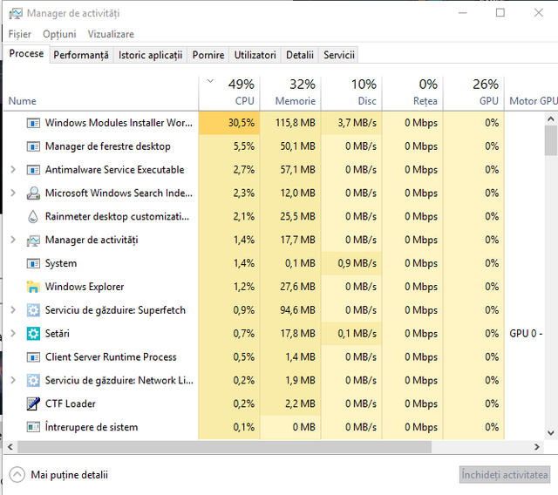
Task: Click the 50,1 MB memory cell
Action: 290,146
